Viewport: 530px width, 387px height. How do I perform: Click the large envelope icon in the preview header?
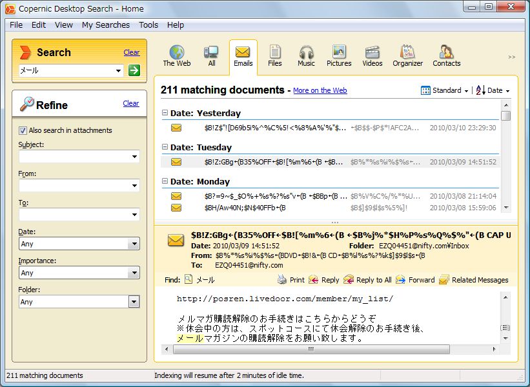[176, 240]
